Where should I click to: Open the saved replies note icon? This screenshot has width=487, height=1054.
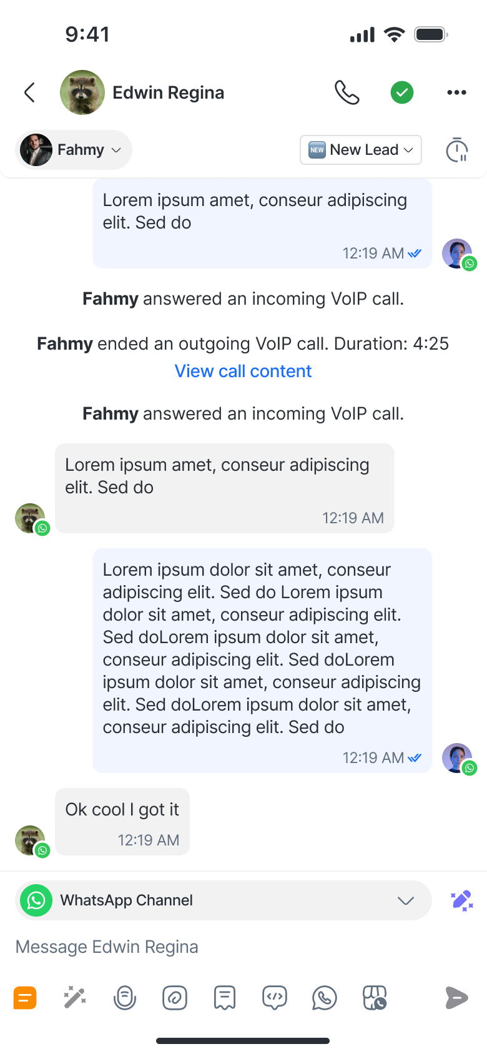coord(225,998)
